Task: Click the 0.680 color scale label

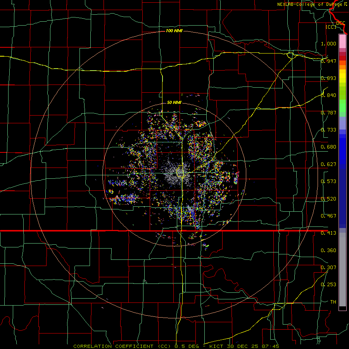Action: click(x=328, y=147)
